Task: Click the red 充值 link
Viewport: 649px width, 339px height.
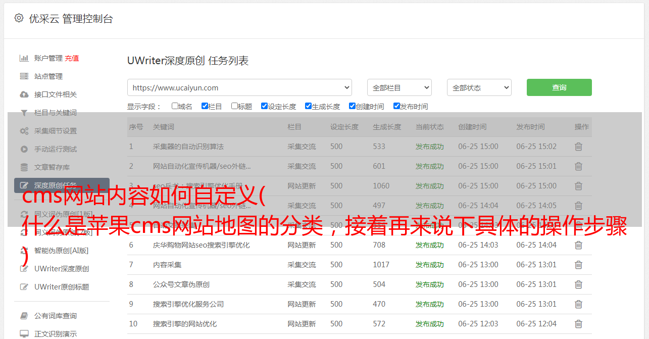Action: click(x=72, y=58)
